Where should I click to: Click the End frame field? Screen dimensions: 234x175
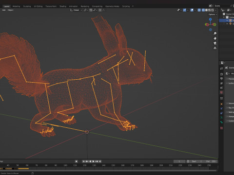[211, 161]
